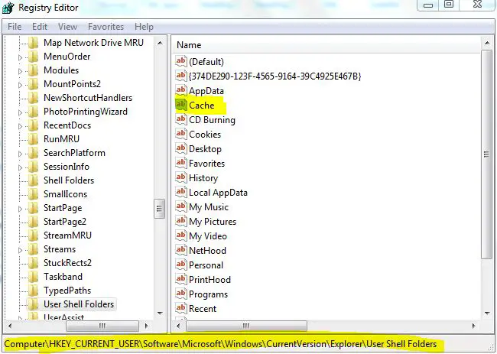497x354 pixels.
Task: Expand the SessionInfo key
Action: 21,167
